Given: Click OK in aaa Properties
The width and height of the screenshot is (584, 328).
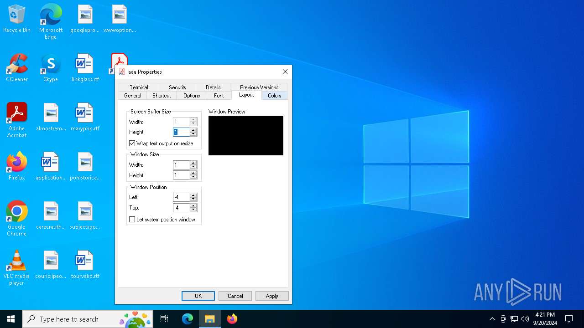Looking at the screenshot, I should (198, 296).
